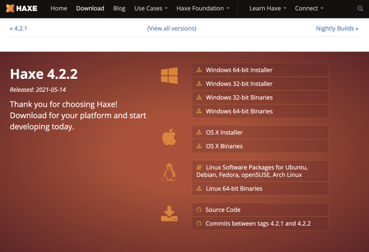Viewport: 369px width, 252px height.
Task: Navigate to Nightly Builds
Action: 337,28
